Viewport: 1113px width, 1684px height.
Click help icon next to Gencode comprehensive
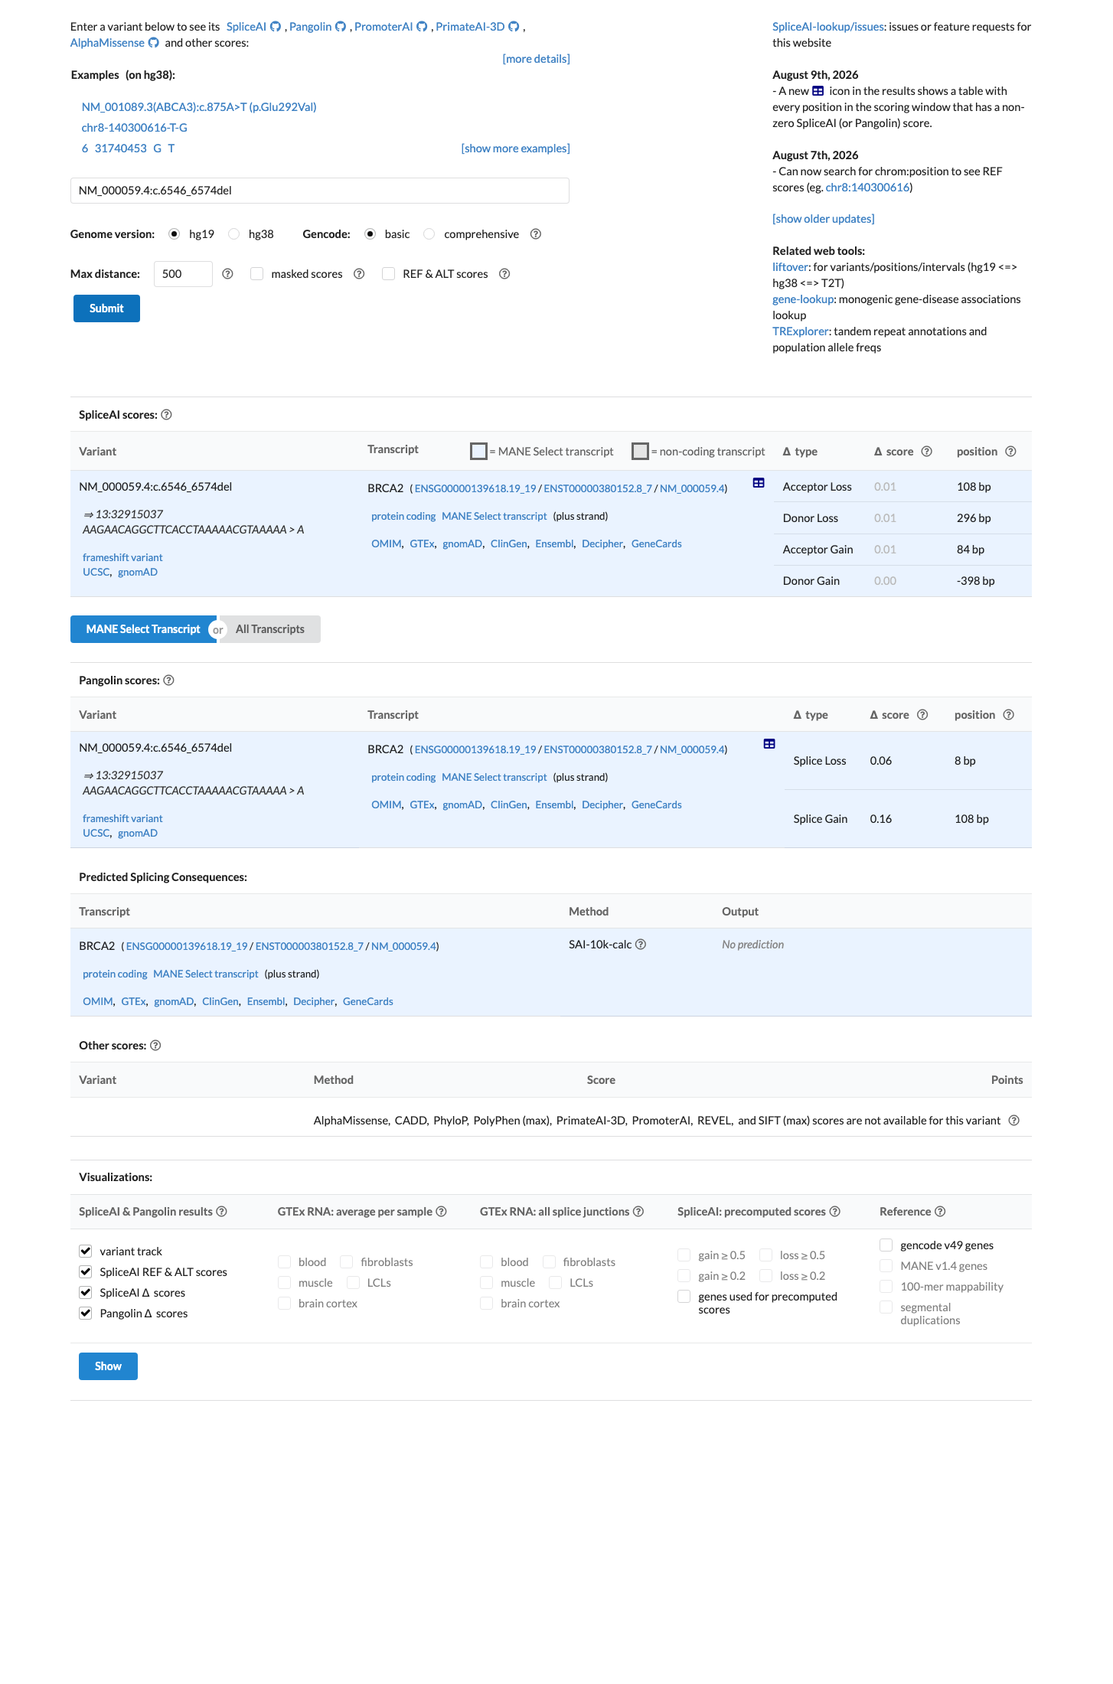536,234
